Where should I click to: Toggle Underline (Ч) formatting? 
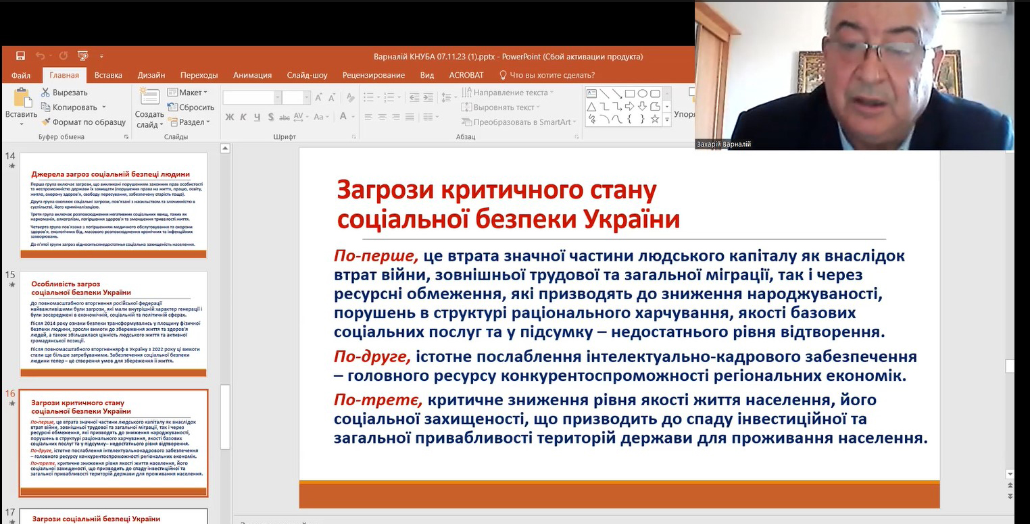[257, 117]
